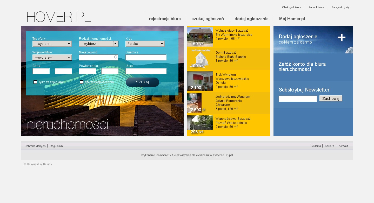The image size is (374, 203).
Task: Go to the szukaj ogłoszeń menu item
Action: [208, 19]
